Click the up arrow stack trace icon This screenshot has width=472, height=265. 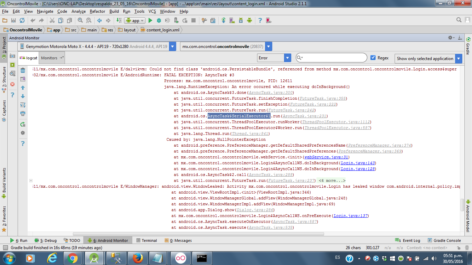pos(23,88)
